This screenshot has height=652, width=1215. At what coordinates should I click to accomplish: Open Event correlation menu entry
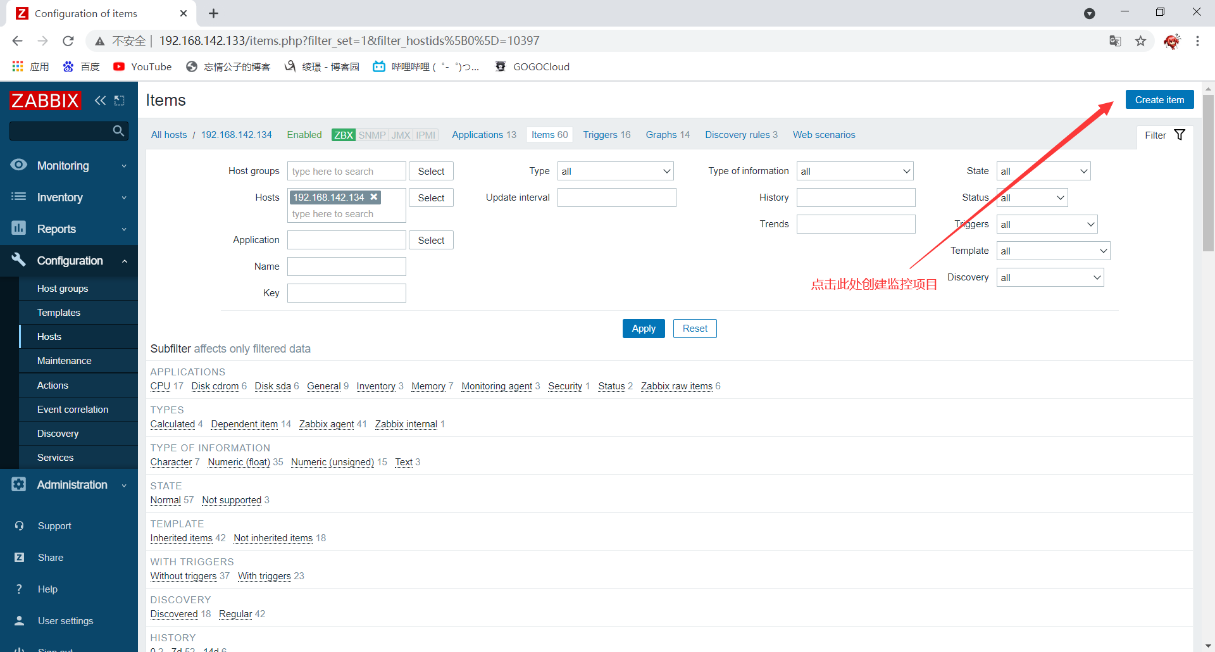tap(73, 409)
